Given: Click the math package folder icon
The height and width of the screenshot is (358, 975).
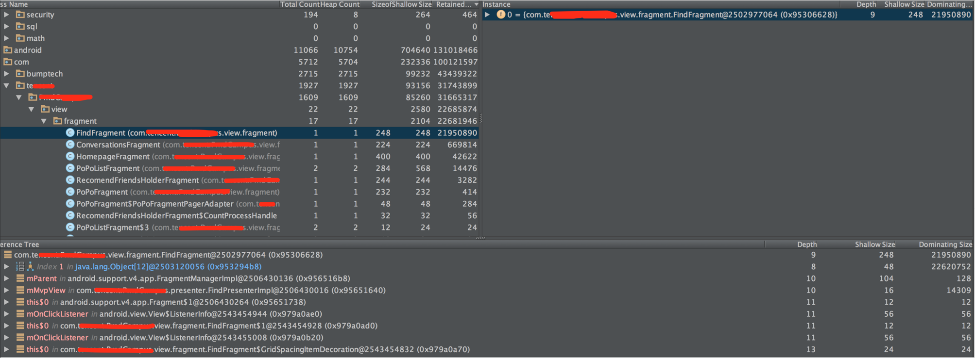Looking at the screenshot, I should coord(20,38).
